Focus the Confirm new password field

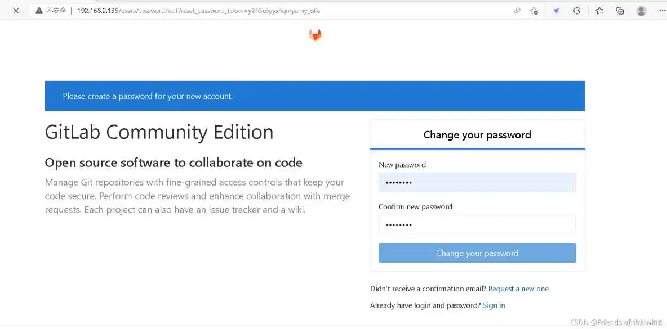pyautogui.click(x=477, y=224)
